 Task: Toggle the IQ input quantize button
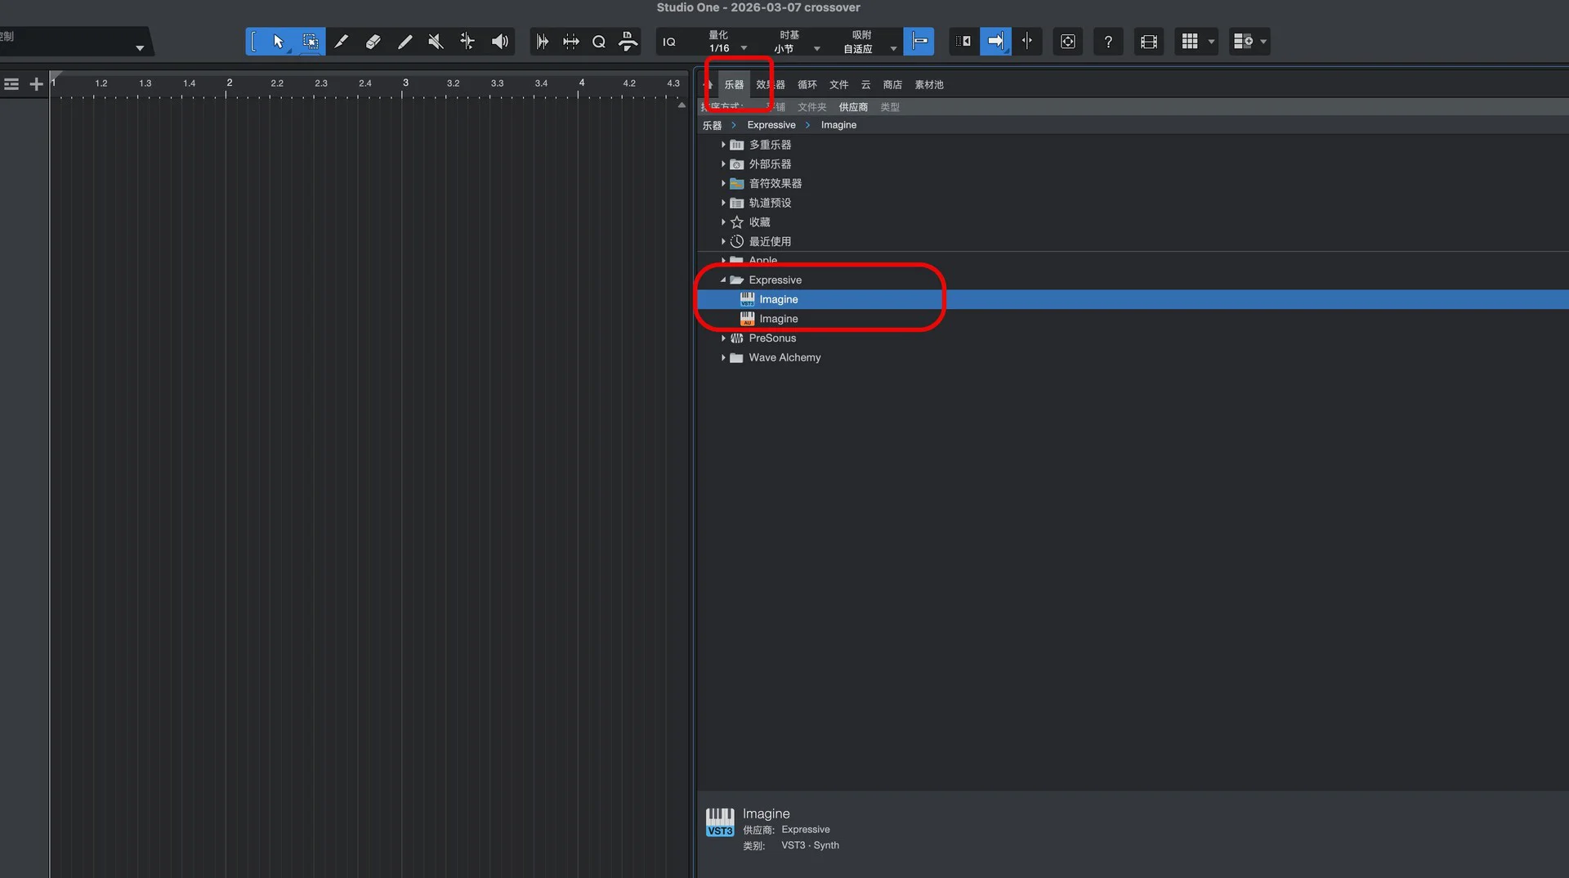669,42
